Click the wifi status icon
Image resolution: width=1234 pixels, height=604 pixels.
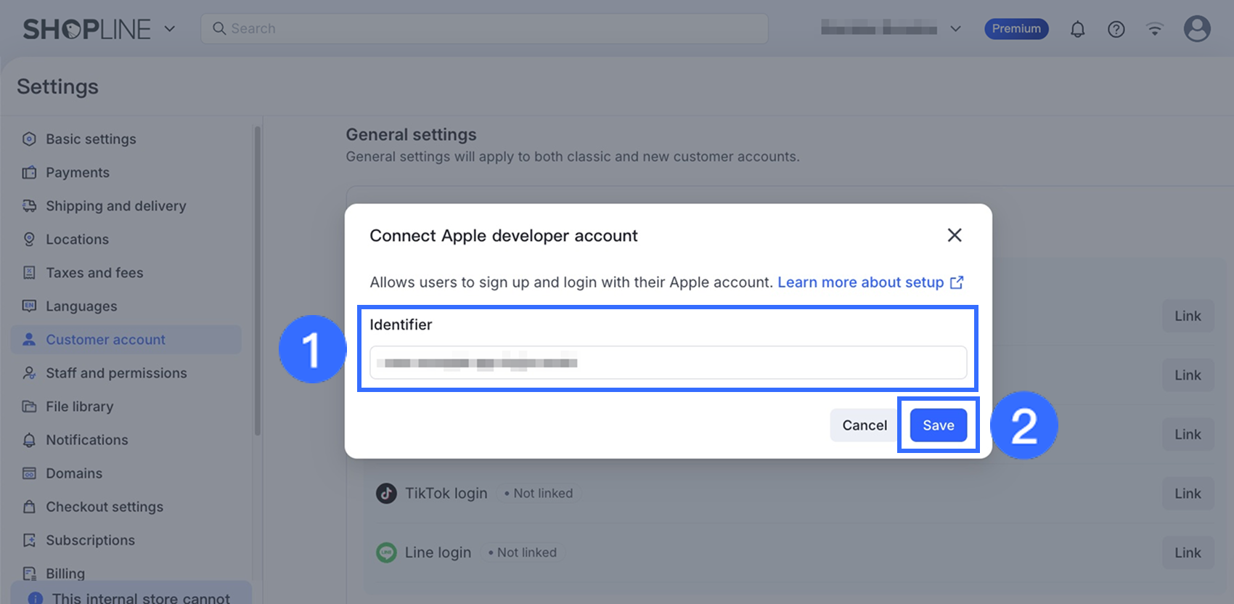(x=1155, y=29)
